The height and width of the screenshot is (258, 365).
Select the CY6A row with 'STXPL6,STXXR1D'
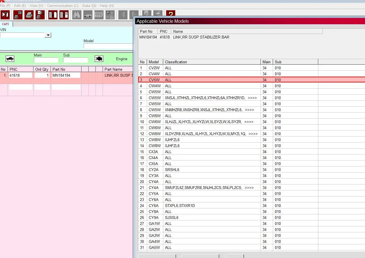[x=251, y=206]
